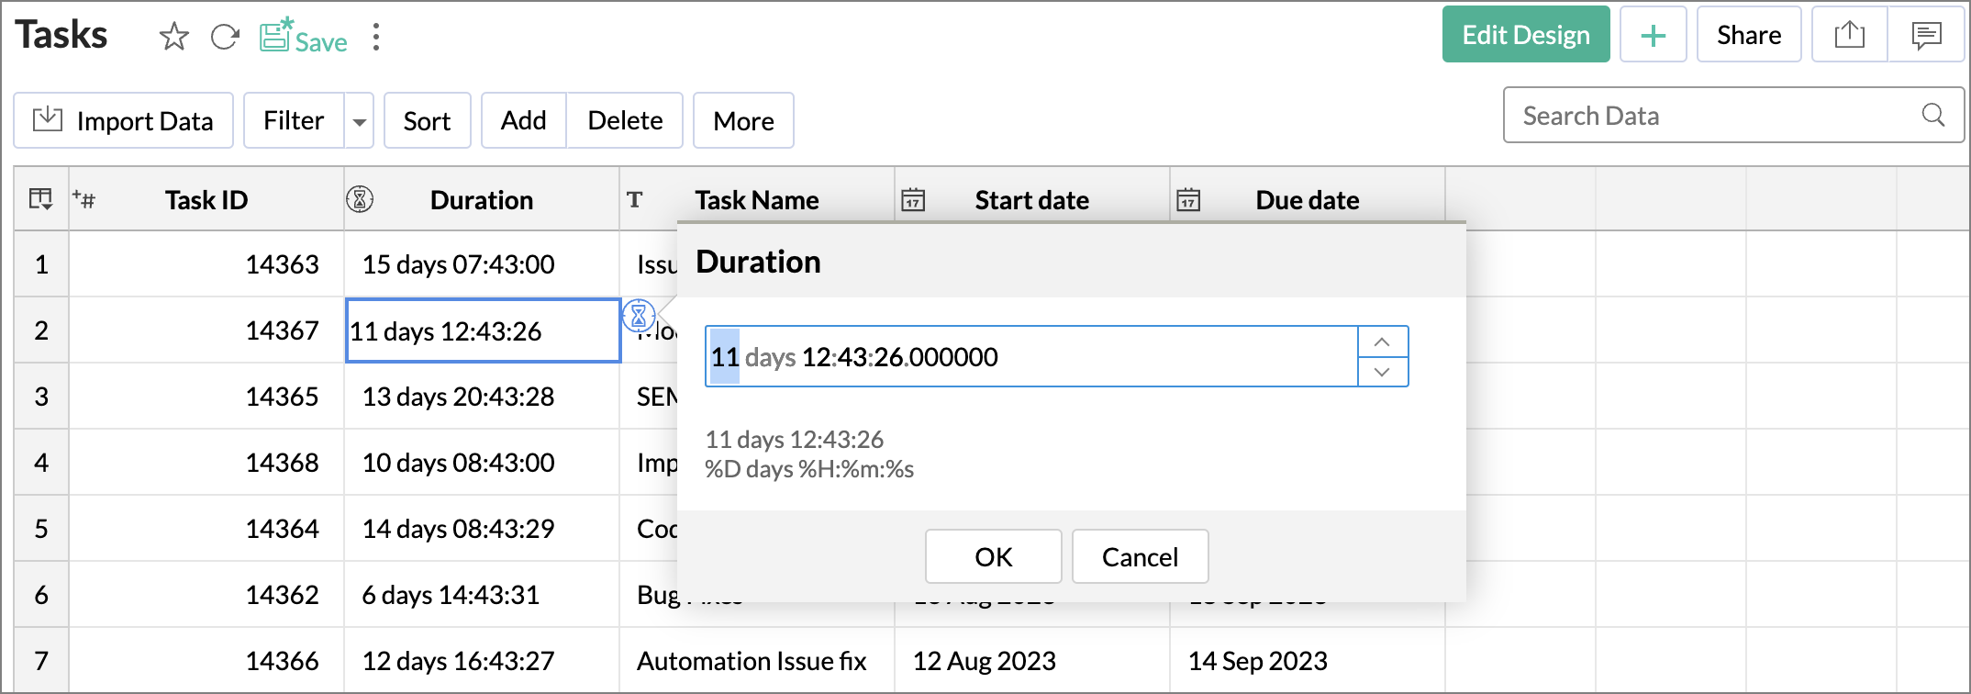Click the favorite star icon
Screen dimensions: 1971x694
click(173, 37)
